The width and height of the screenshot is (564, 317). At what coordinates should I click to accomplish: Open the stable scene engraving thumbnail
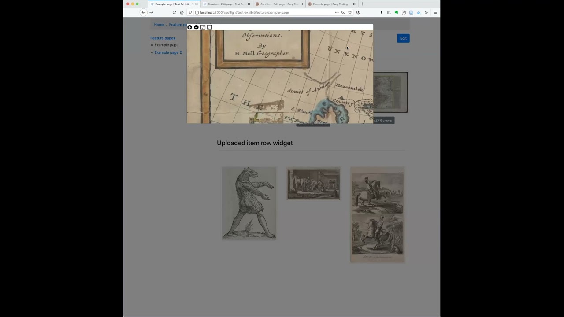[x=313, y=184]
